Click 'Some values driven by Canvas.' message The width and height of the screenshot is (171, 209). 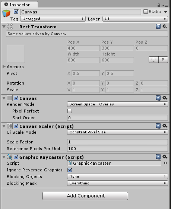[x=87, y=34]
